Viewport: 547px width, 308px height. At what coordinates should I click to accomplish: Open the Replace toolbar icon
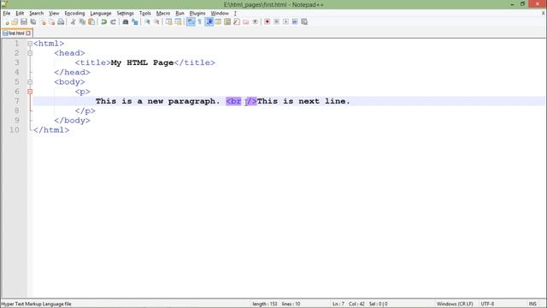click(x=135, y=22)
